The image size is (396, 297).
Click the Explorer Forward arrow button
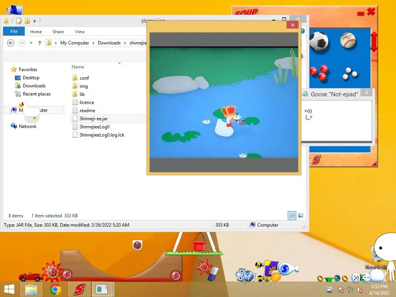tap(22, 43)
